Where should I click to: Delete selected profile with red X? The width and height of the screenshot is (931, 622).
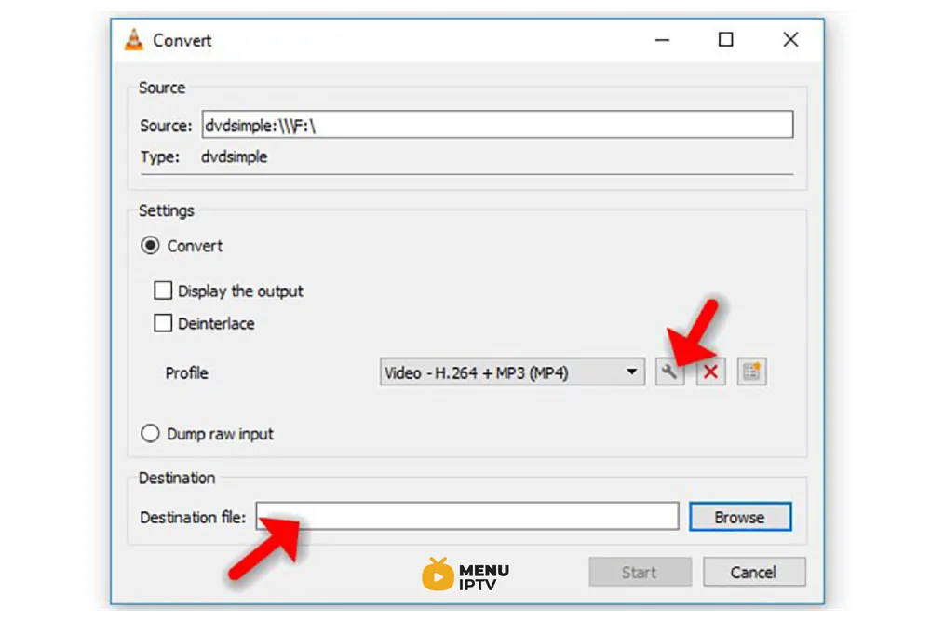pyautogui.click(x=710, y=372)
